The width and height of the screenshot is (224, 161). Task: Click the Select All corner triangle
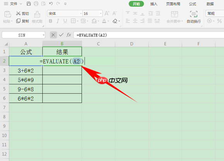click(x=6, y=44)
